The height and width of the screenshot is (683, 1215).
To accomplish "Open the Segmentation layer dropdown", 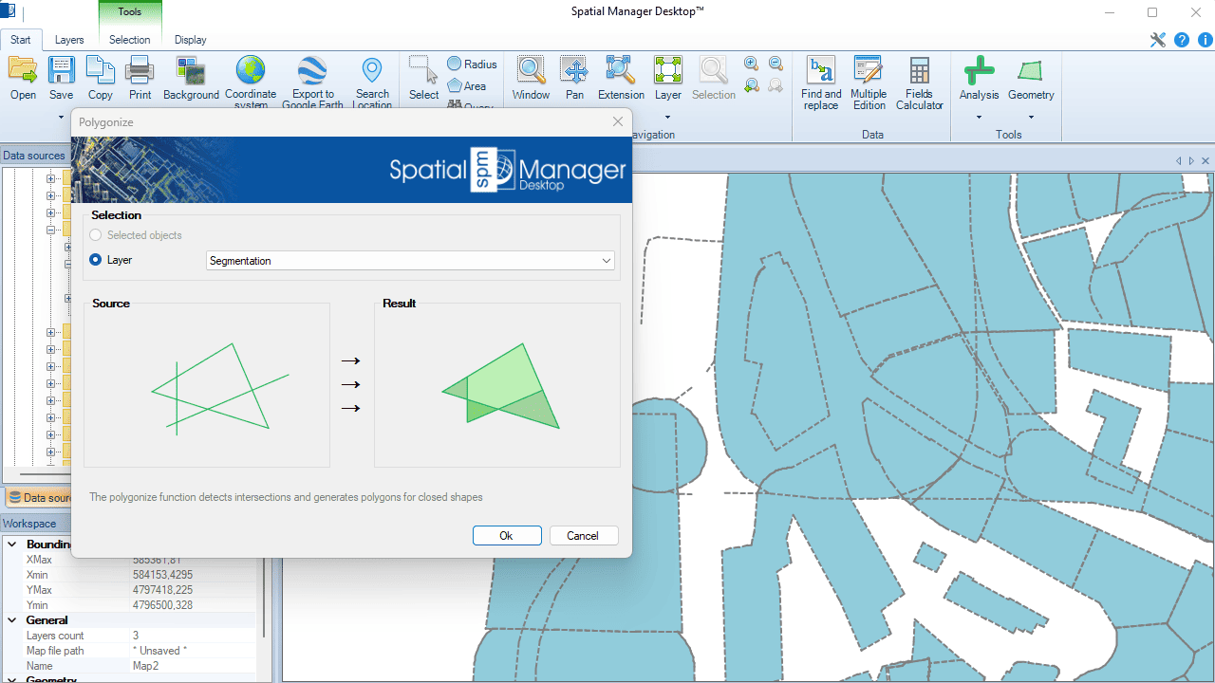I will click(x=411, y=261).
